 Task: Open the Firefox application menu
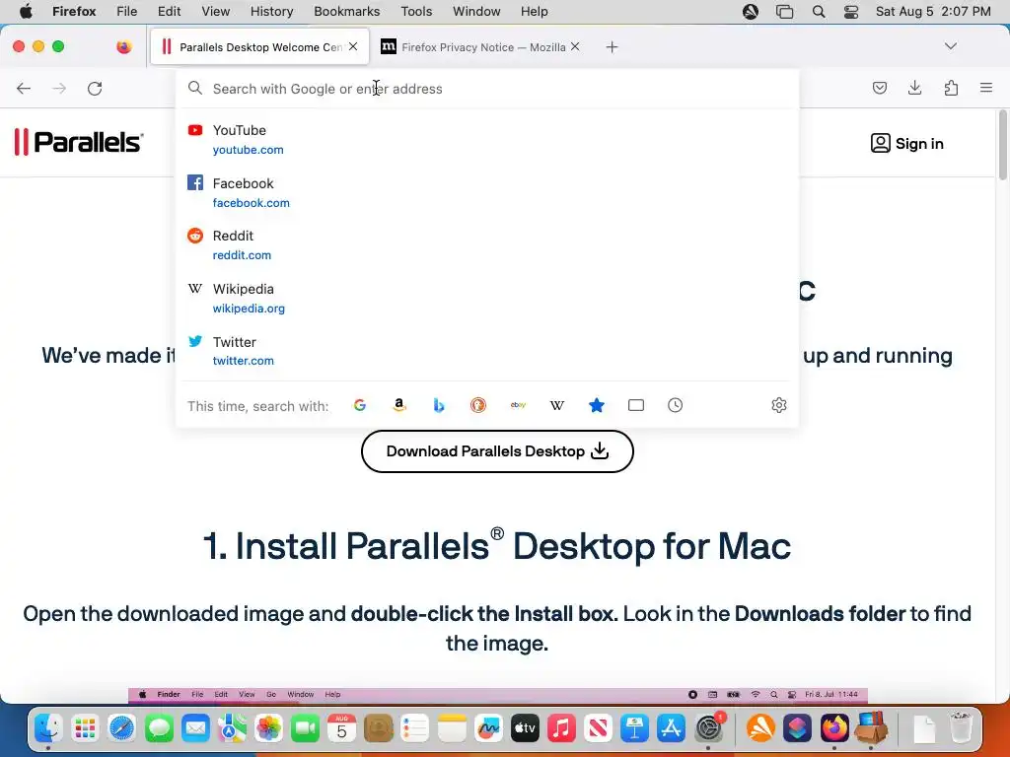coord(986,88)
